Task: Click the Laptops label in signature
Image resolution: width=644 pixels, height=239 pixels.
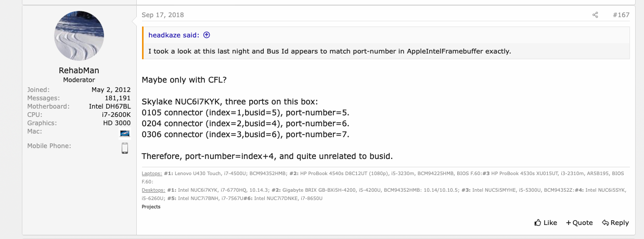Action: [x=151, y=174]
